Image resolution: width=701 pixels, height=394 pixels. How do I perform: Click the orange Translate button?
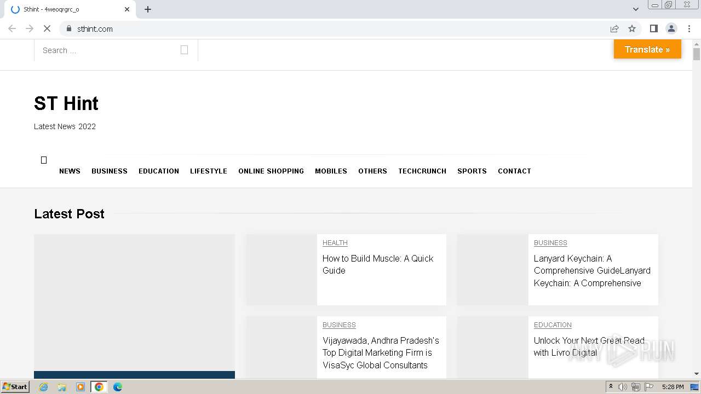[x=647, y=49]
